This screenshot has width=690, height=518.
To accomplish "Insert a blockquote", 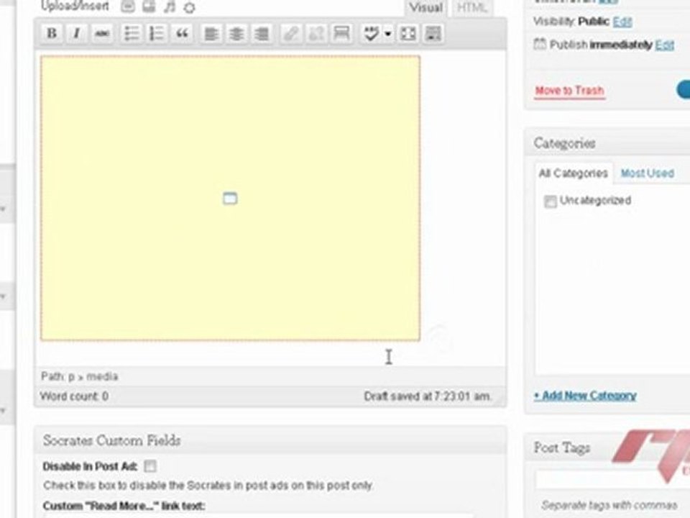I will point(182,34).
